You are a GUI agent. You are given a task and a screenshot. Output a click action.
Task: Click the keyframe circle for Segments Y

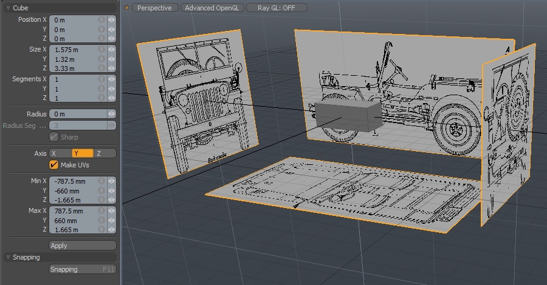click(x=101, y=89)
